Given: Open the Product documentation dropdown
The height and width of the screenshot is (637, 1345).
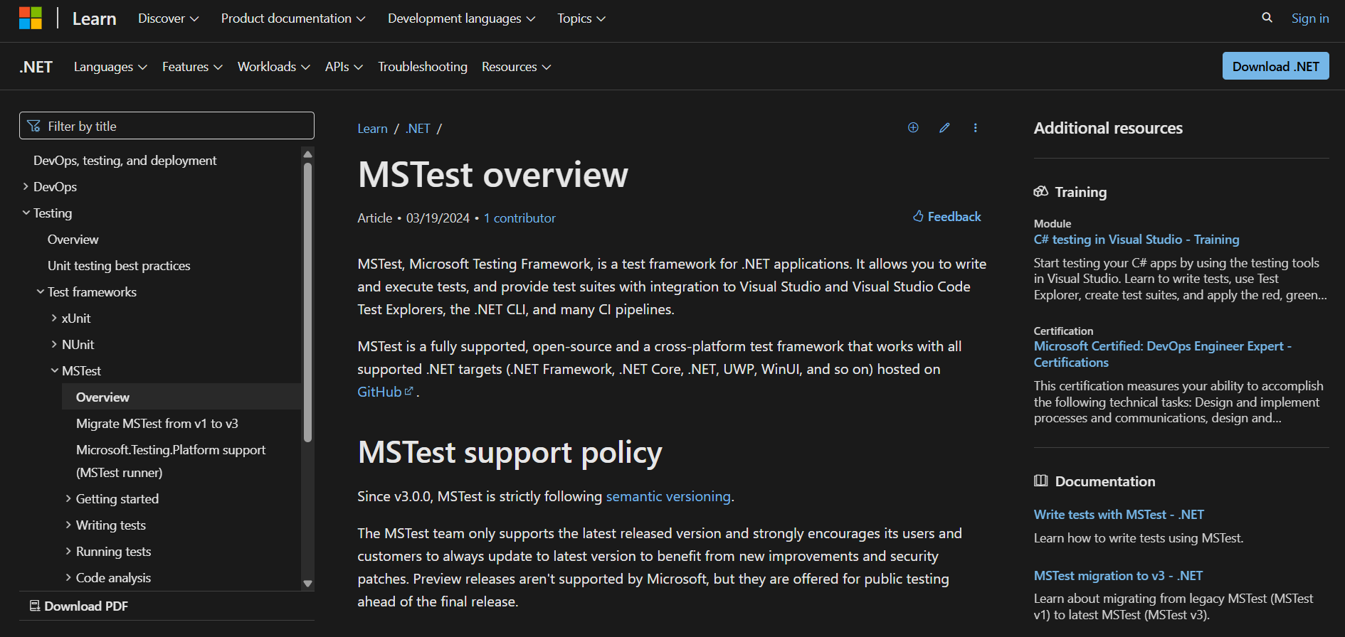Looking at the screenshot, I should point(293,18).
